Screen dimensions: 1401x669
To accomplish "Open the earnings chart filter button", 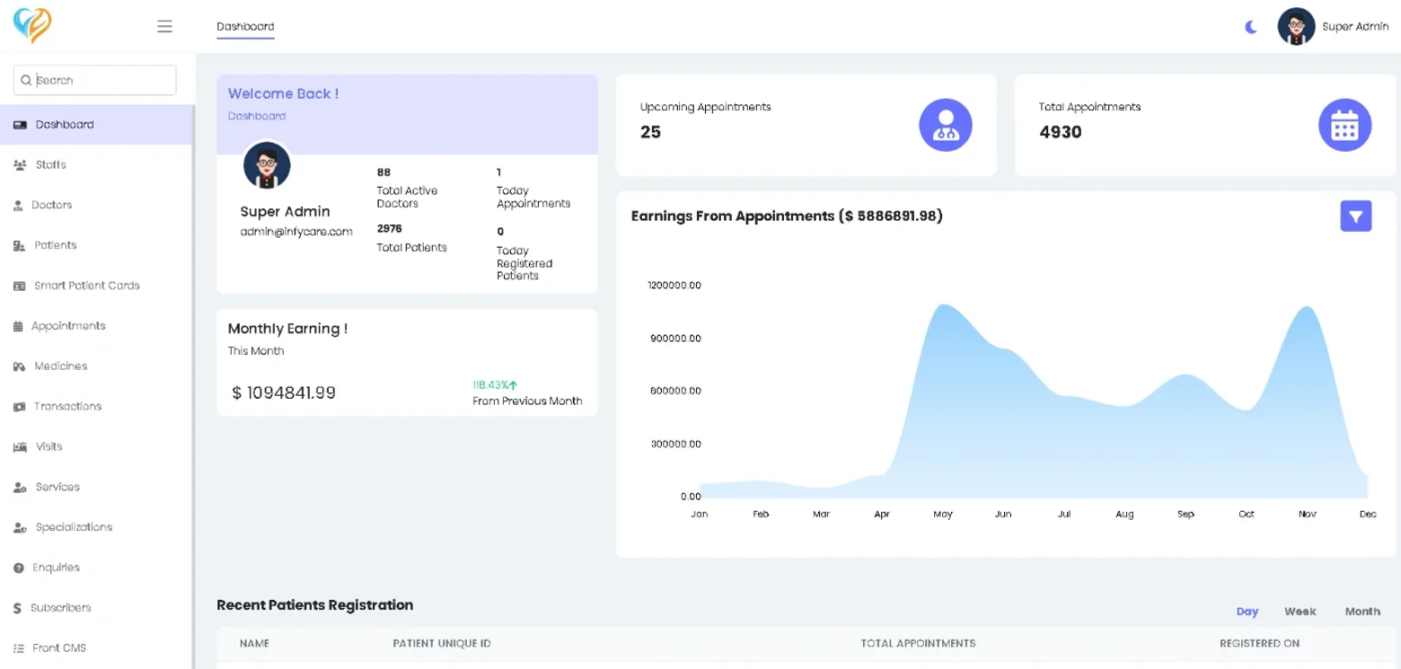I will pos(1356,216).
